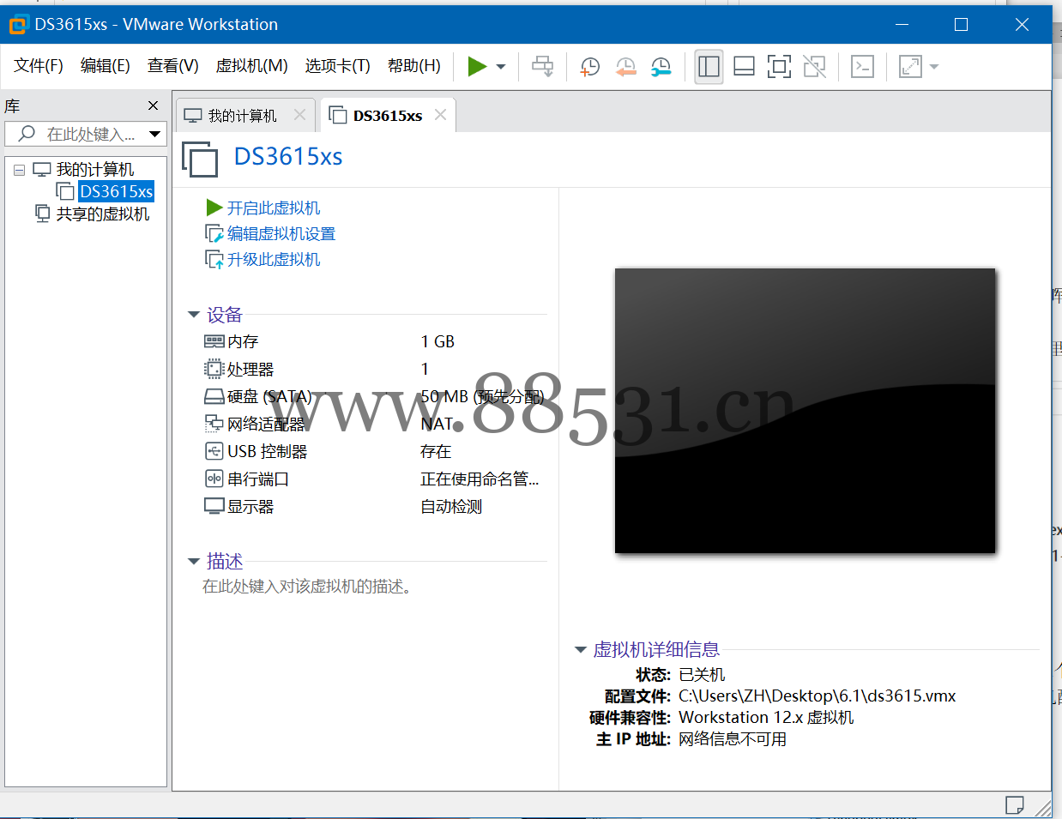Take a snapshot with the clock-plus icon

pos(590,67)
